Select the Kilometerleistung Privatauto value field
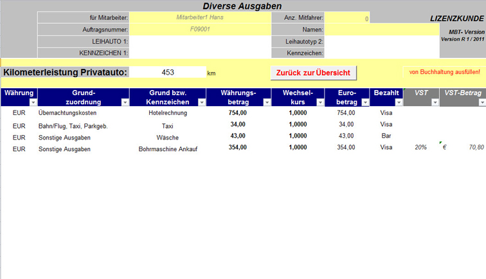This screenshot has width=486, height=279. [x=168, y=73]
